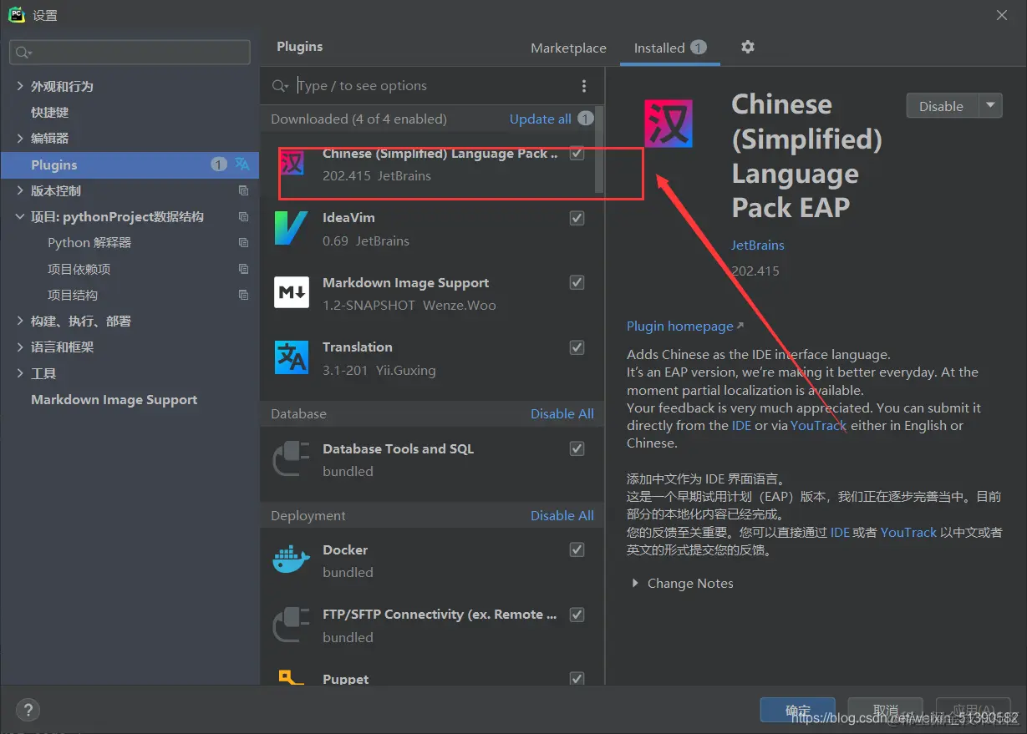1027x734 pixels.
Task: Click the settings sidebar search magnifier
Action: (x=23, y=52)
